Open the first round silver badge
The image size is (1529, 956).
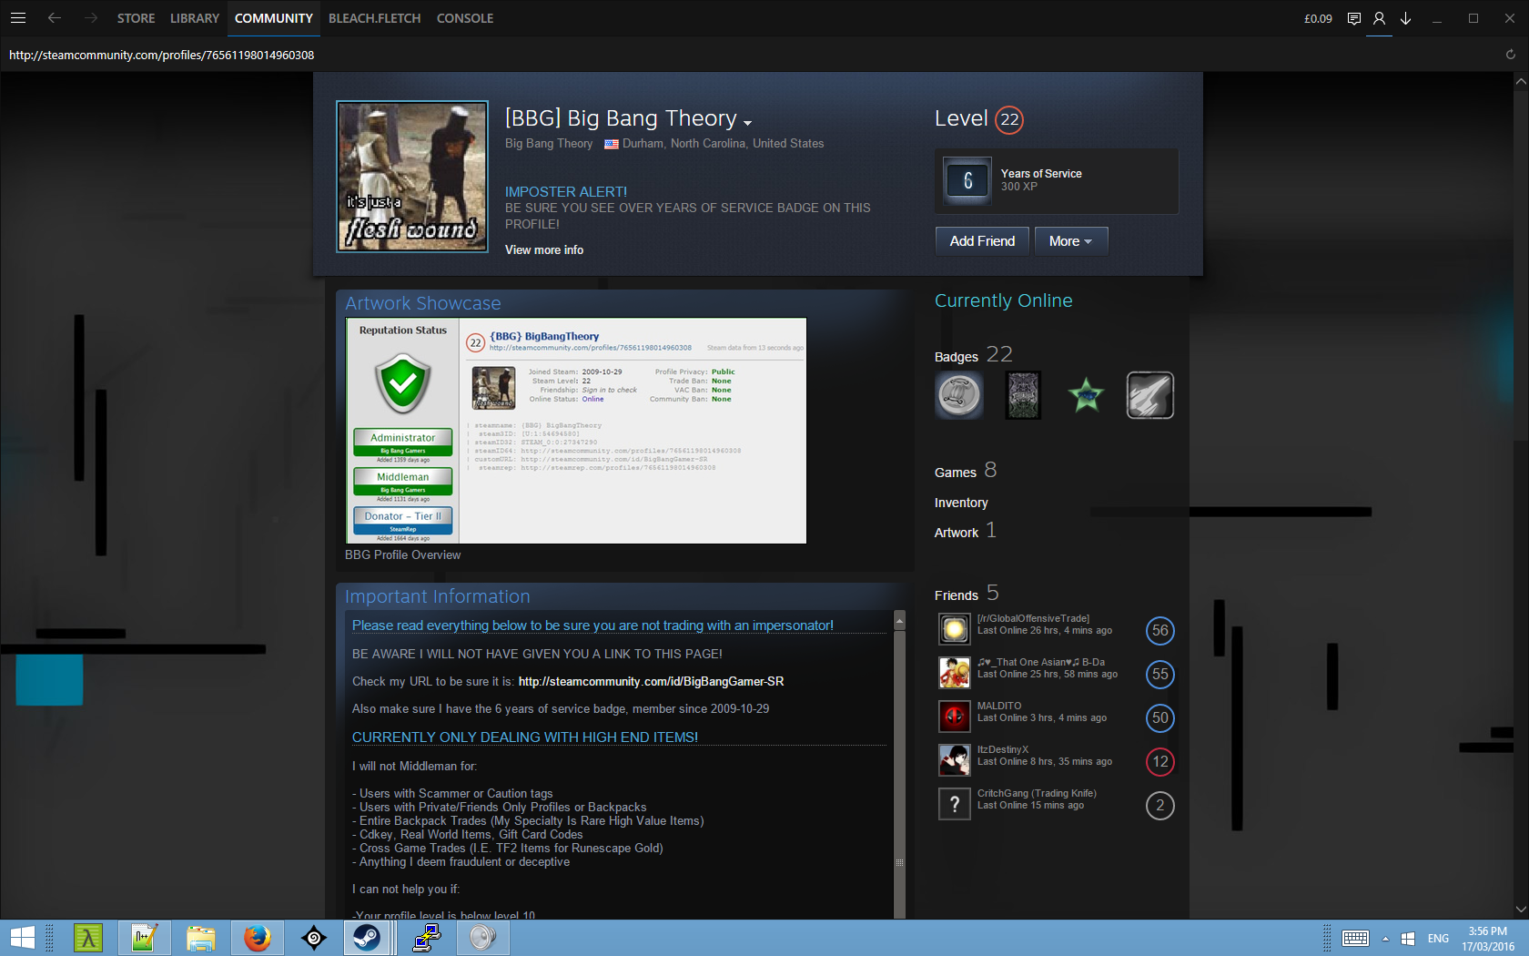(x=959, y=395)
